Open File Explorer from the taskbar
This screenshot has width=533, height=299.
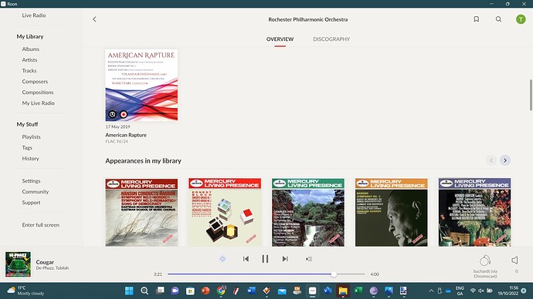pos(343,291)
